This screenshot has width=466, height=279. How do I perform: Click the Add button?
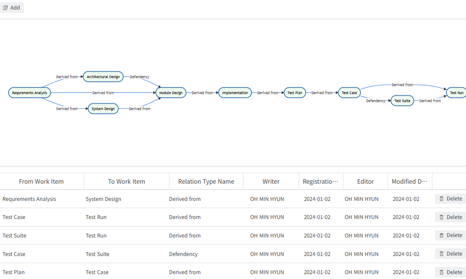pyautogui.click(x=11, y=7)
